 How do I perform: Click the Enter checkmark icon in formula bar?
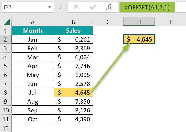pyautogui.click(x=93, y=7)
